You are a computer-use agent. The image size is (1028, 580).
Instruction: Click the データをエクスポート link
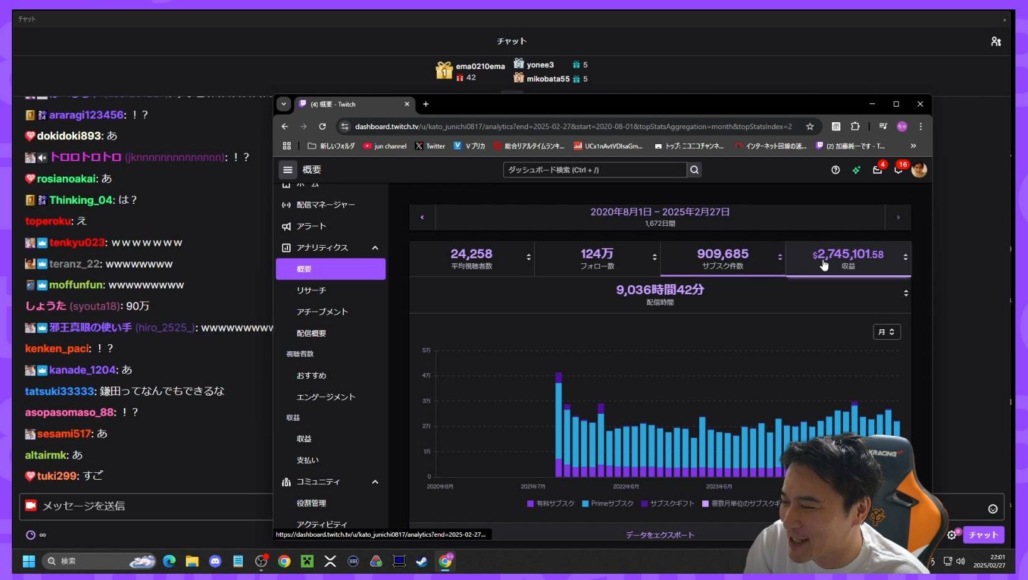660,535
